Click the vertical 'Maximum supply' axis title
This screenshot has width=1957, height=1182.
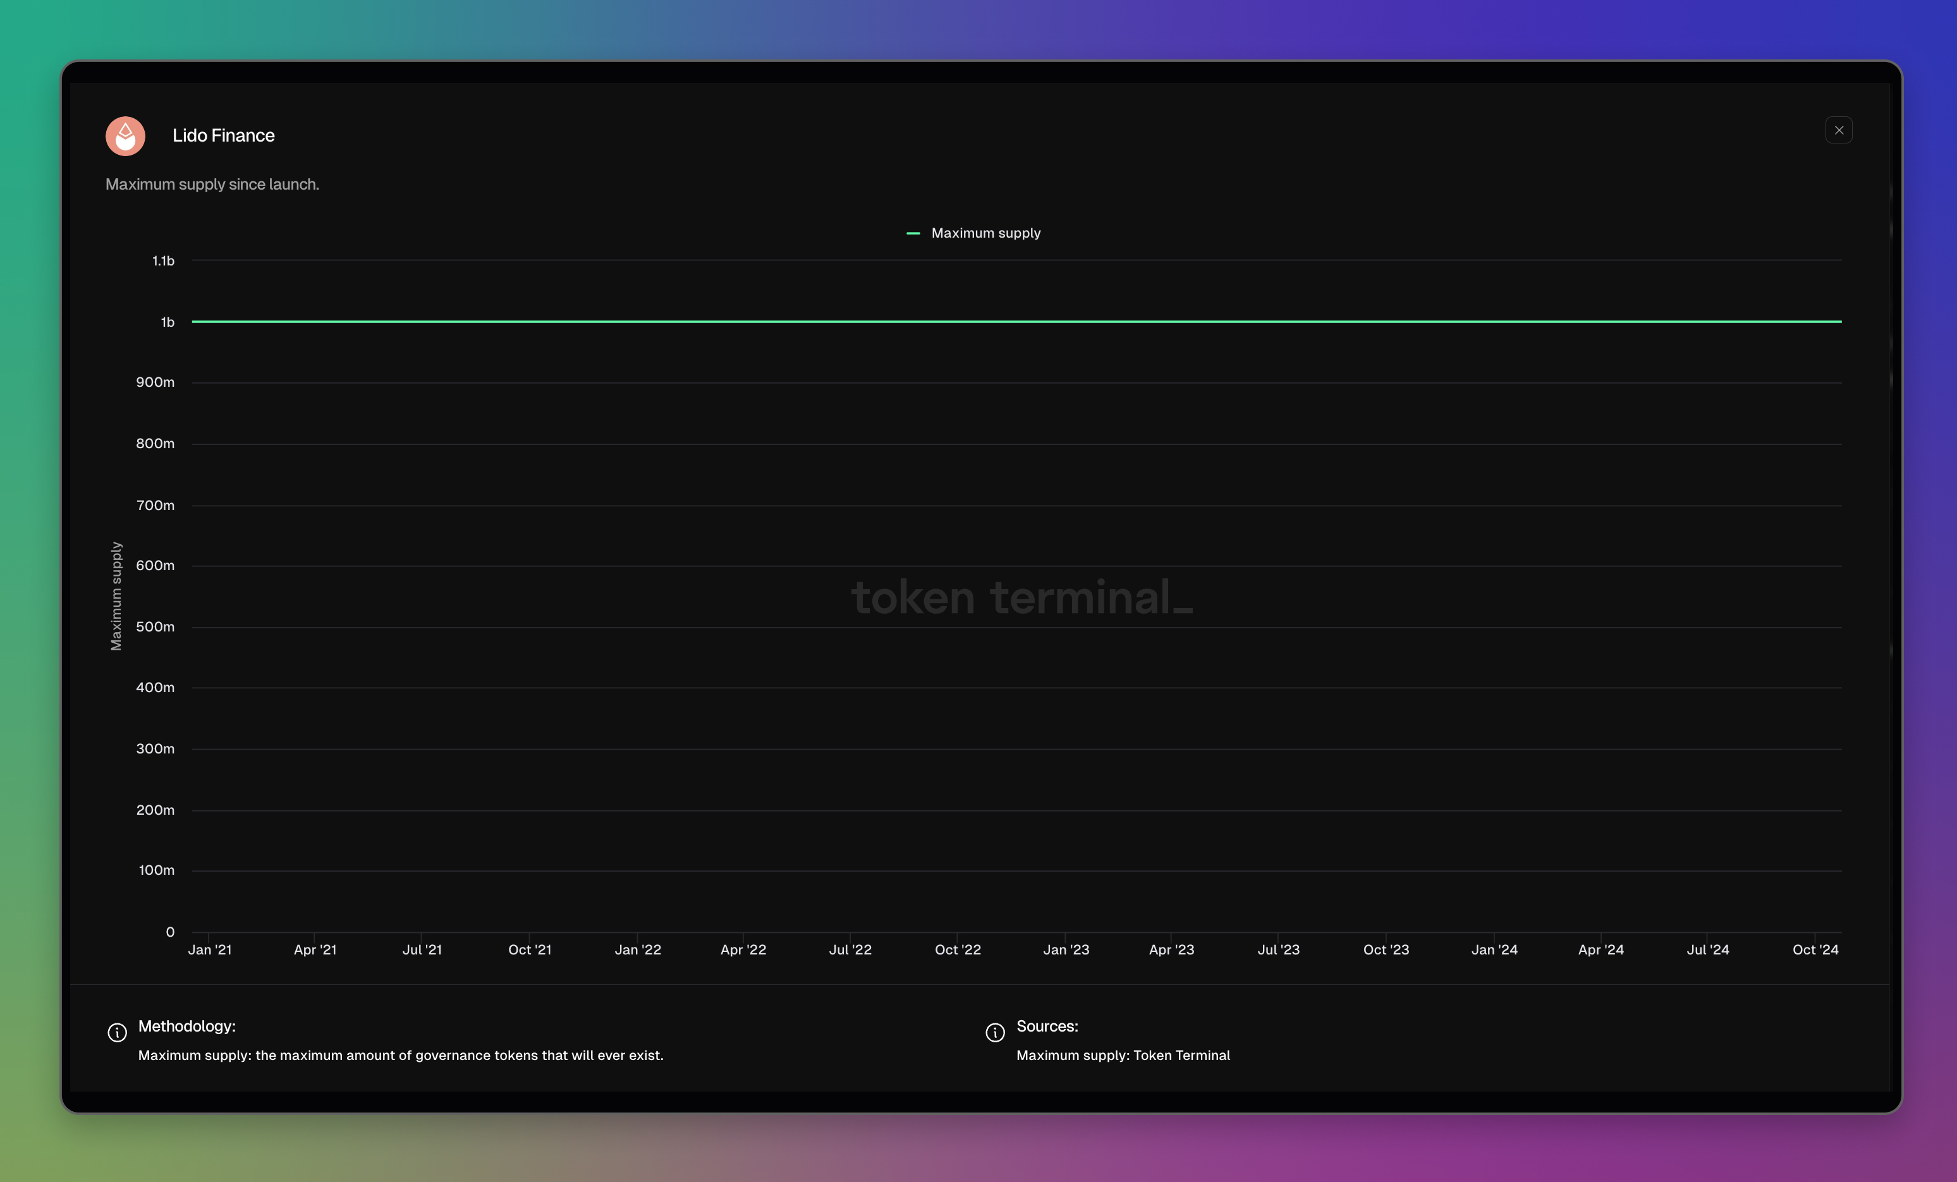(116, 596)
